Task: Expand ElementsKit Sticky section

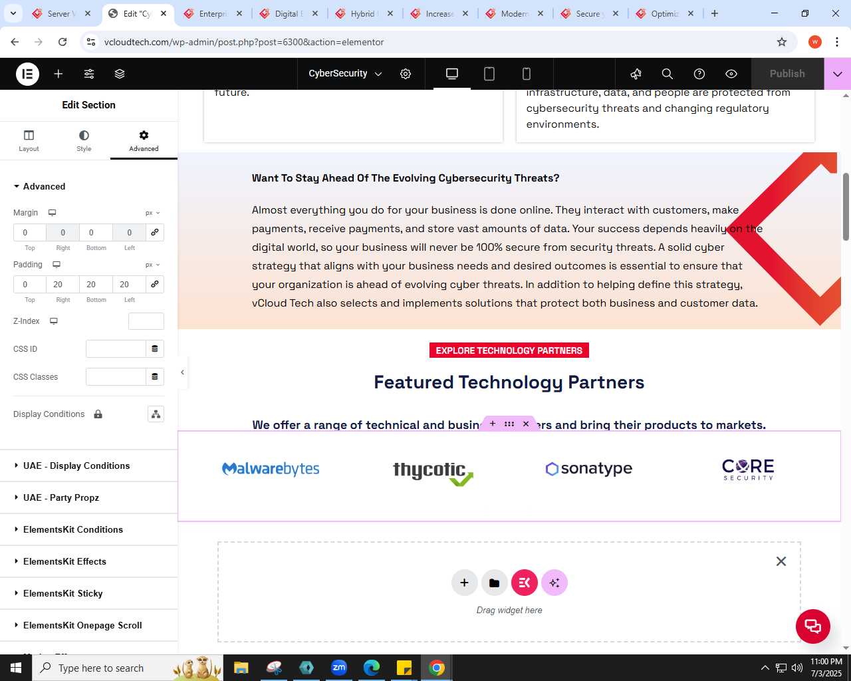Action: [89, 593]
